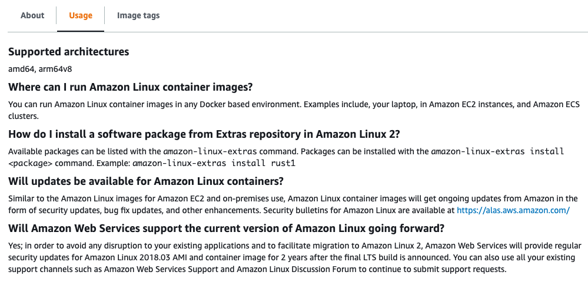Click the Amazon Web Services support heading
This screenshot has height=285, width=588.
(226, 228)
